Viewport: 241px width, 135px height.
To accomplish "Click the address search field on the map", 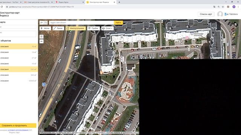I will click(x=81, y=22).
